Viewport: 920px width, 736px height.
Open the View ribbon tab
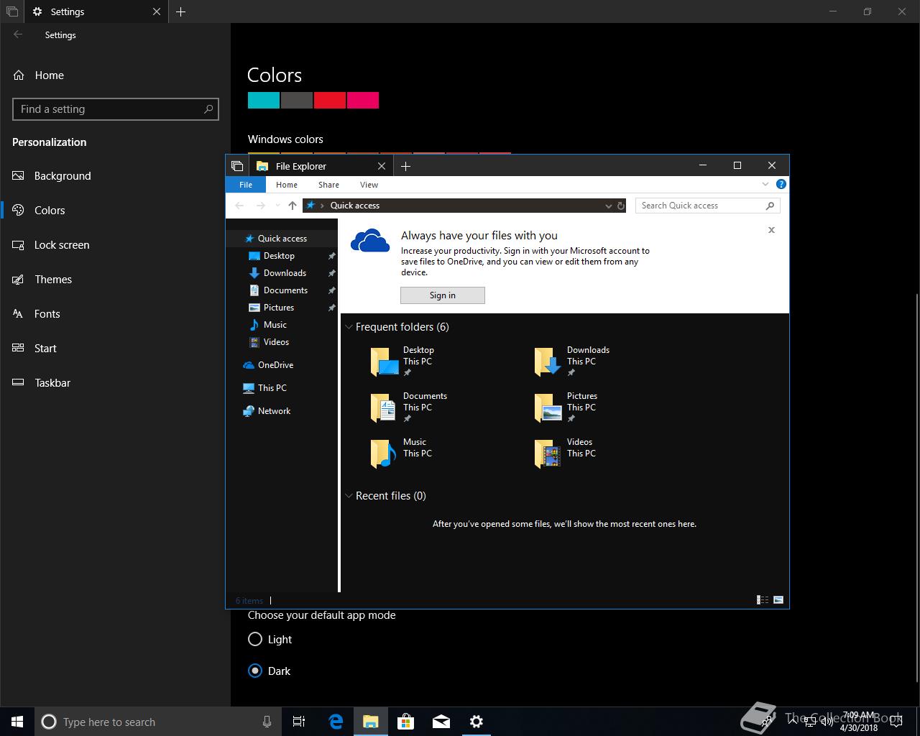coord(369,185)
